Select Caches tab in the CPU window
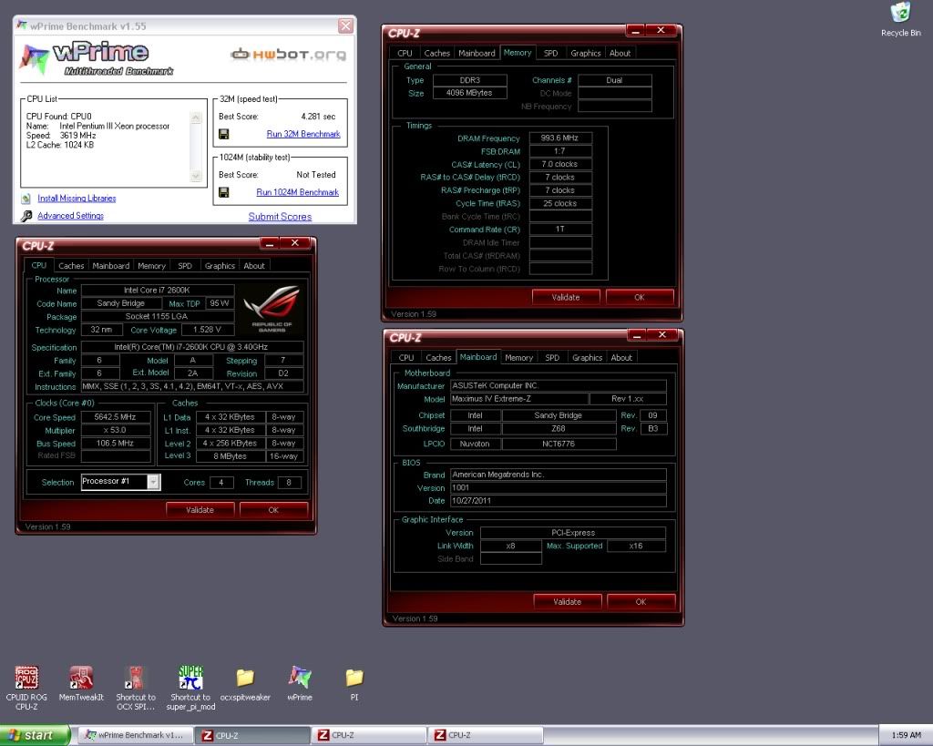The width and height of the screenshot is (933, 746). (71, 266)
